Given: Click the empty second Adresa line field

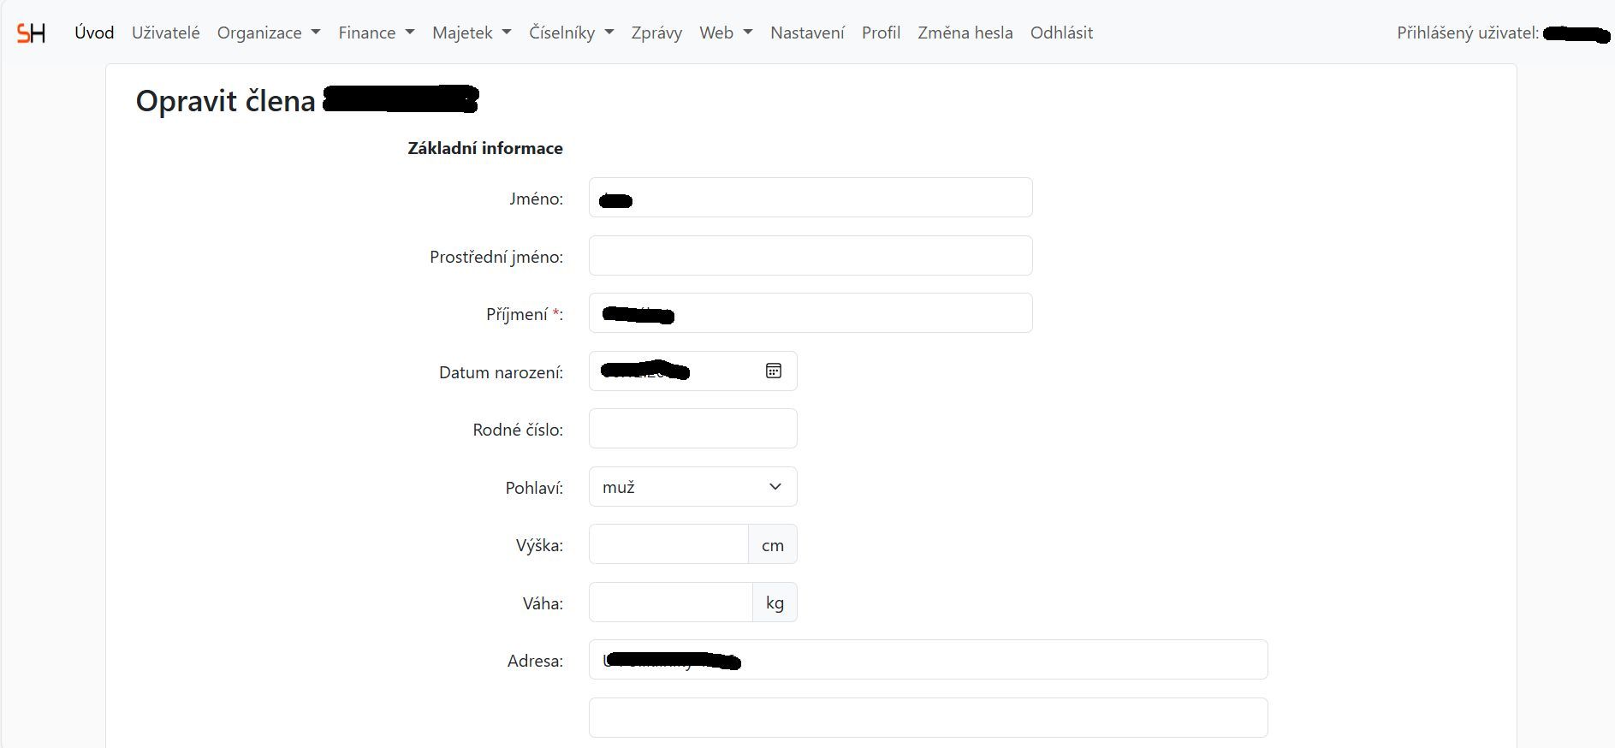Looking at the screenshot, I should (928, 717).
